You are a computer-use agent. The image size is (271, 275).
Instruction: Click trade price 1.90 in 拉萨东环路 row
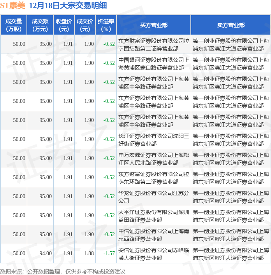coord(89,177)
